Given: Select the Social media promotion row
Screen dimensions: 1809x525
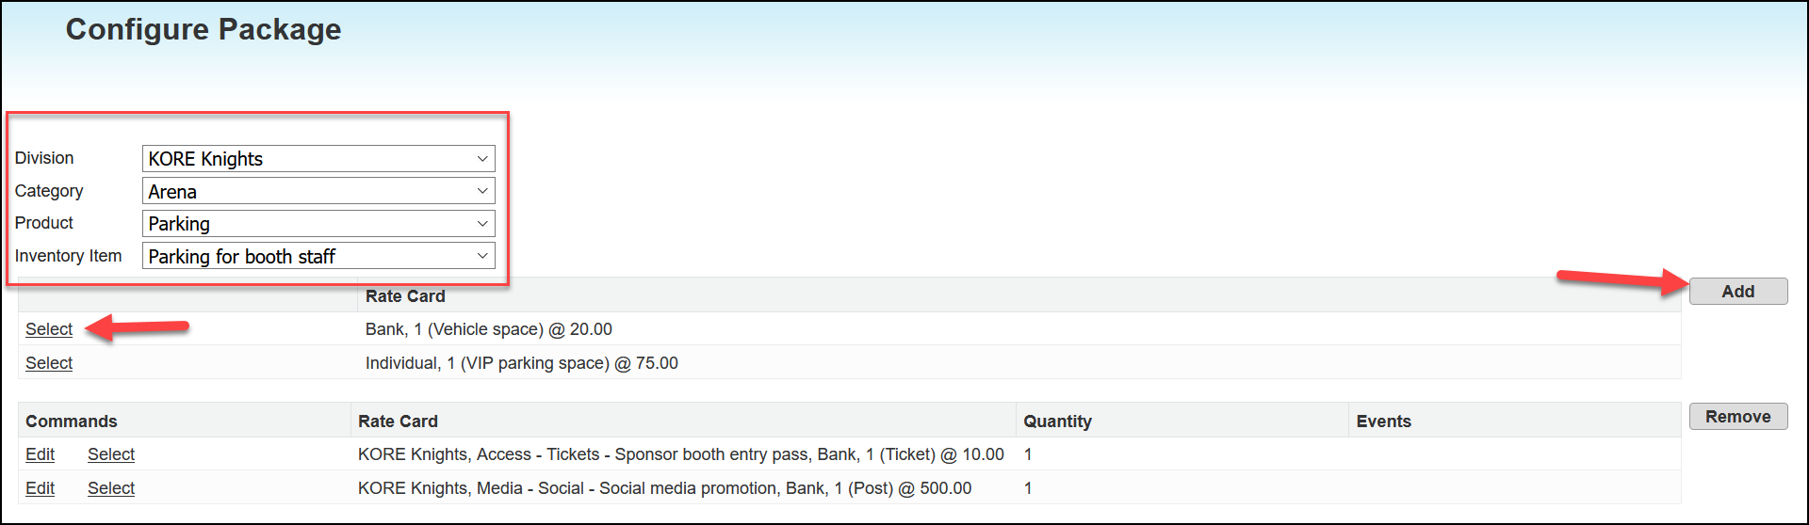Looking at the screenshot, I should (x=111, y=488).
